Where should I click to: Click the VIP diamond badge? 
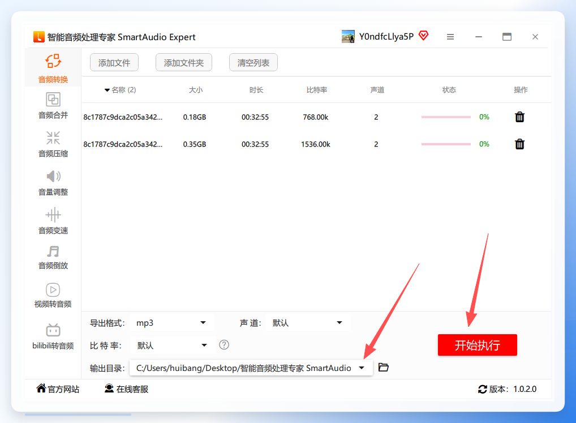pos(424,36)
